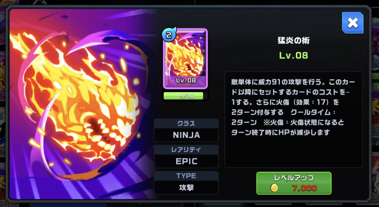Click the gold coin icon
Image resolution: width=379 pixels, height=207 pixels.
click(274, 188)
